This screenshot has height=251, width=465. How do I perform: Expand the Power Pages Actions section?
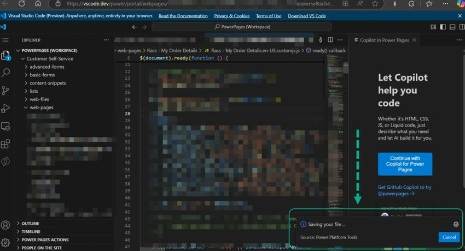coord(45,240)
